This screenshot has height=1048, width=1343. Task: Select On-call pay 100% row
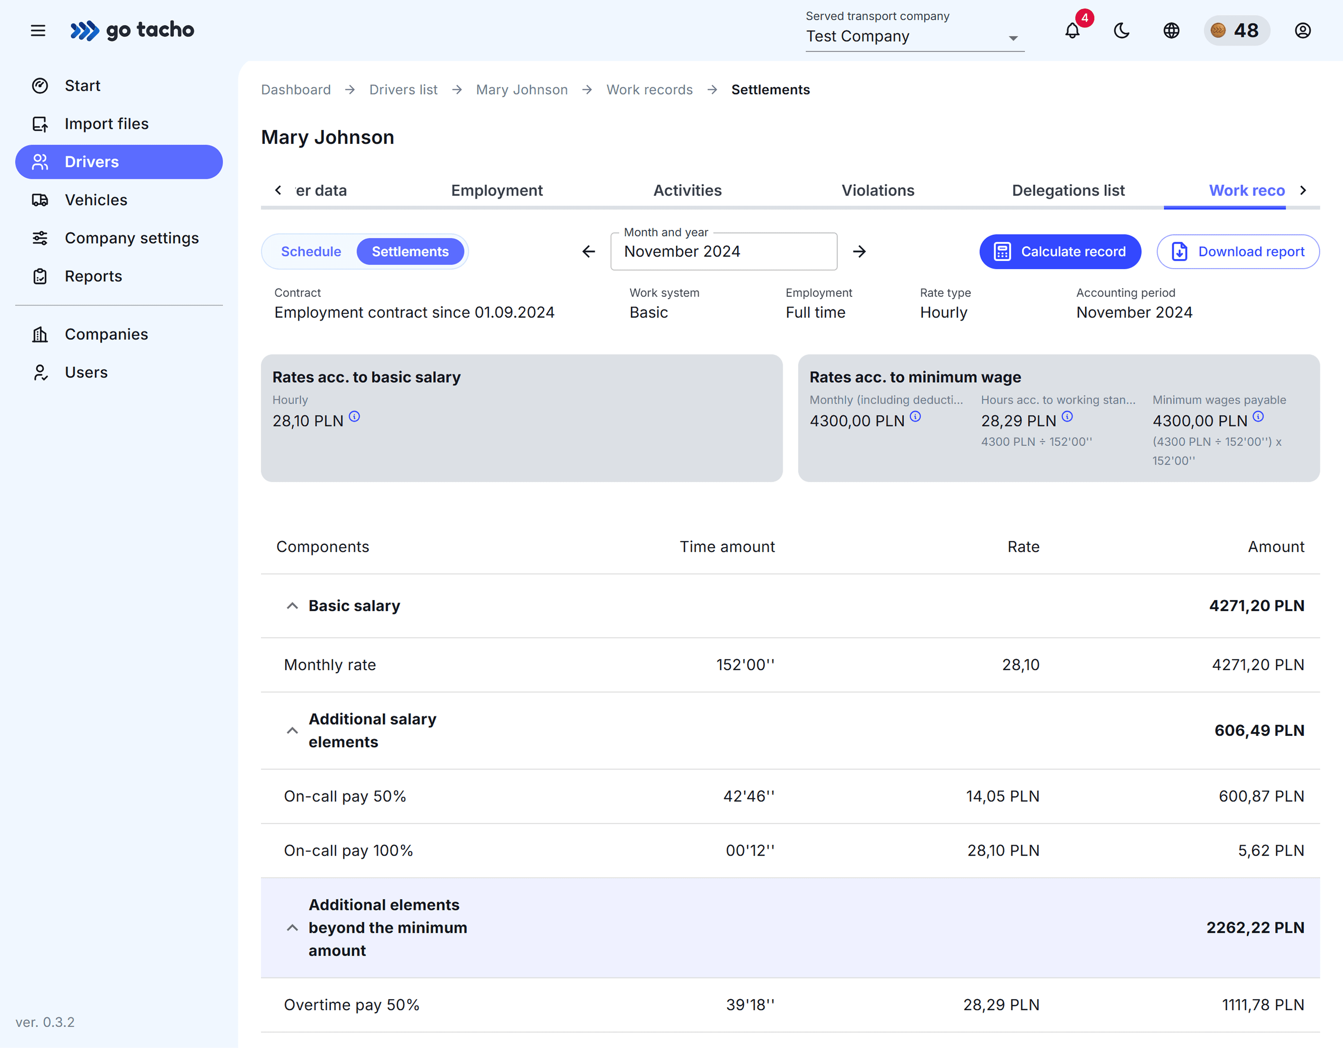point(790,851)
